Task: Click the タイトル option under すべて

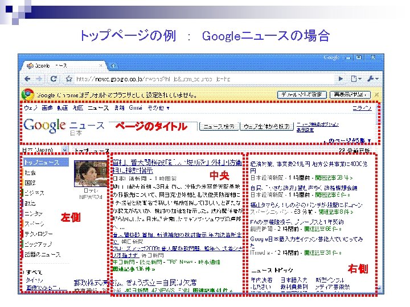Action: point(35,280)
